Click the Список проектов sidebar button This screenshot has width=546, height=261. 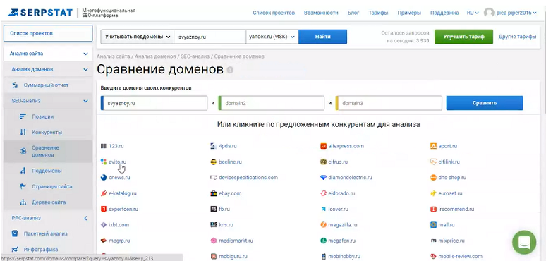[x=48, y=33]
